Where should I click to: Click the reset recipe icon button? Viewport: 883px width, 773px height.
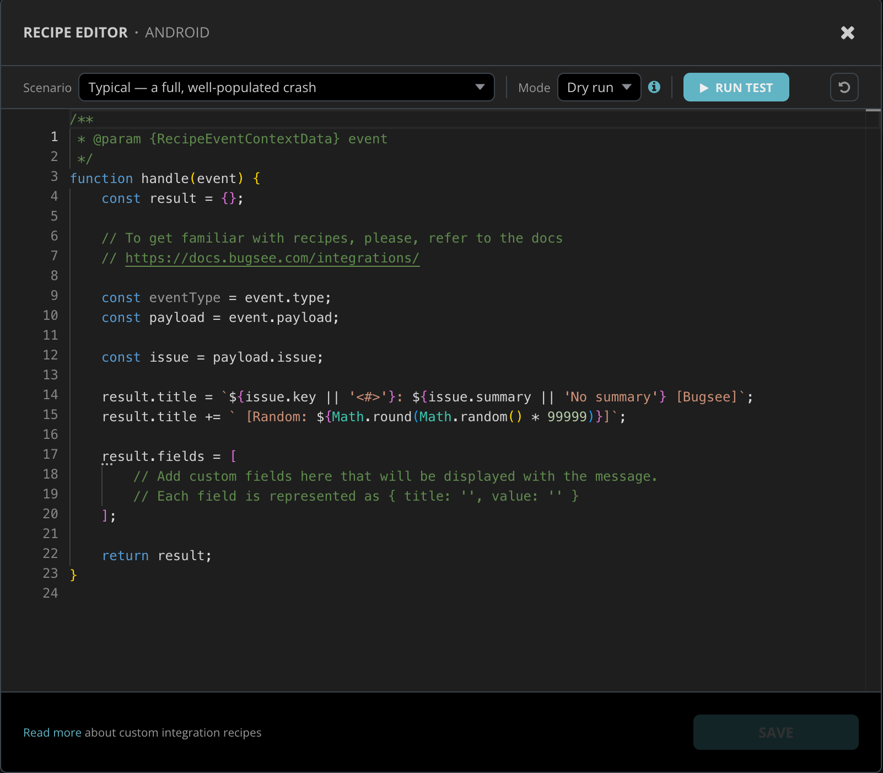pos(844,87)
